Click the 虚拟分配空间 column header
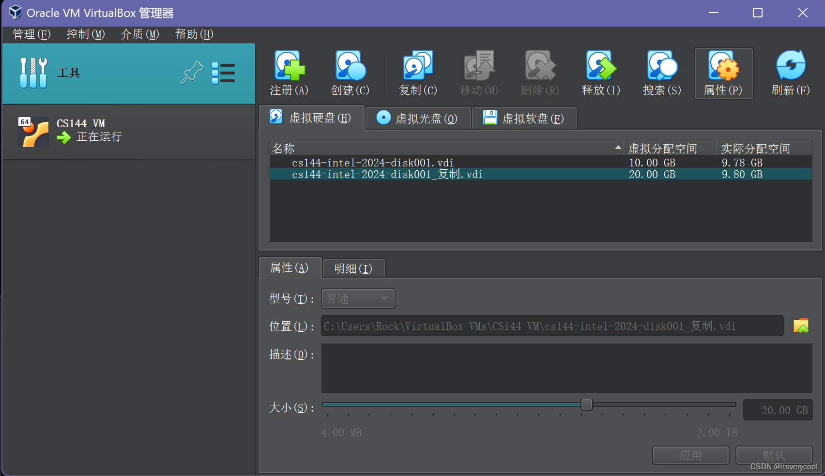Screen dimensions: 825x476 pos(671,148)
